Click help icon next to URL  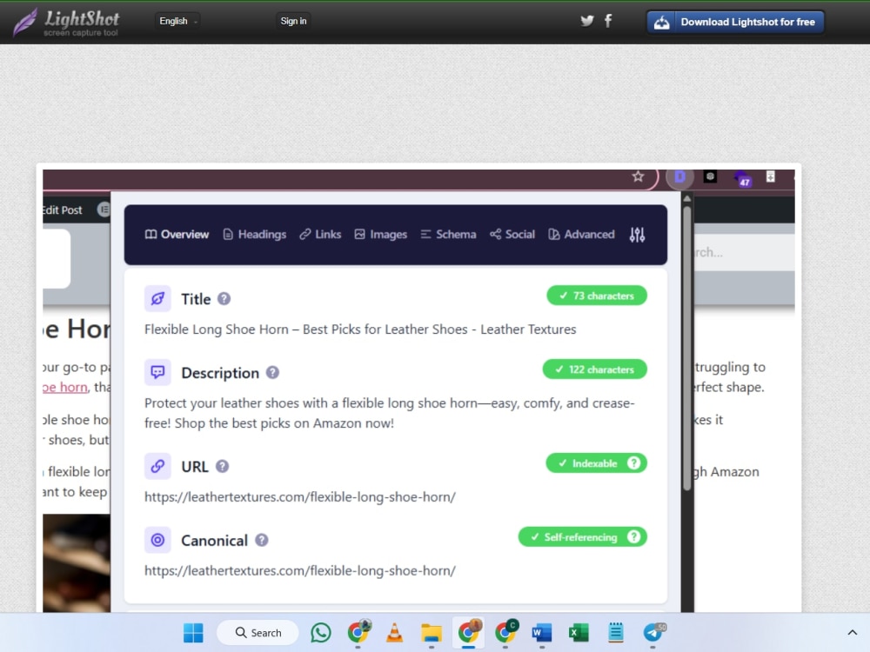222,466
